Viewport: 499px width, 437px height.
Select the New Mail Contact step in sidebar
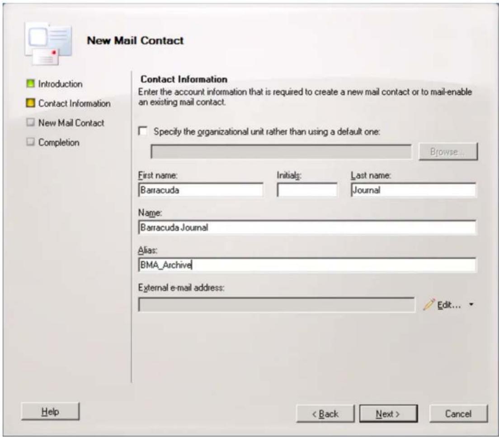click(71, 123)
